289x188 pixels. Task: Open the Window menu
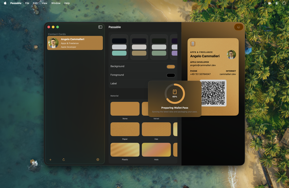(56, 3)
